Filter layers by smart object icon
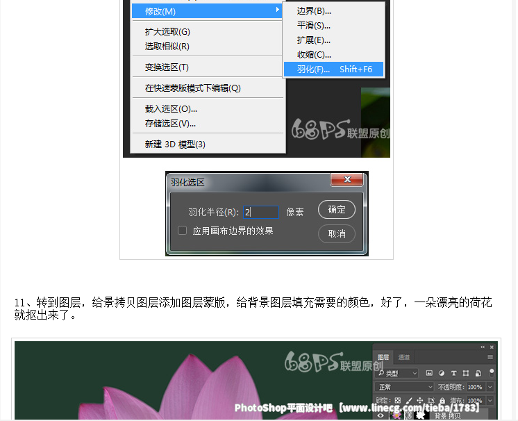 (478, 374)
